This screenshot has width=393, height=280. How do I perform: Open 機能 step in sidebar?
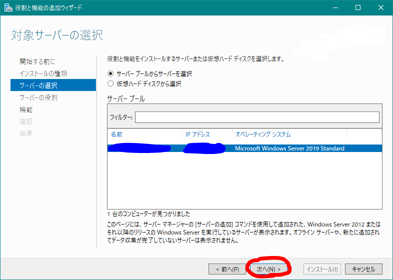(26, 109)
